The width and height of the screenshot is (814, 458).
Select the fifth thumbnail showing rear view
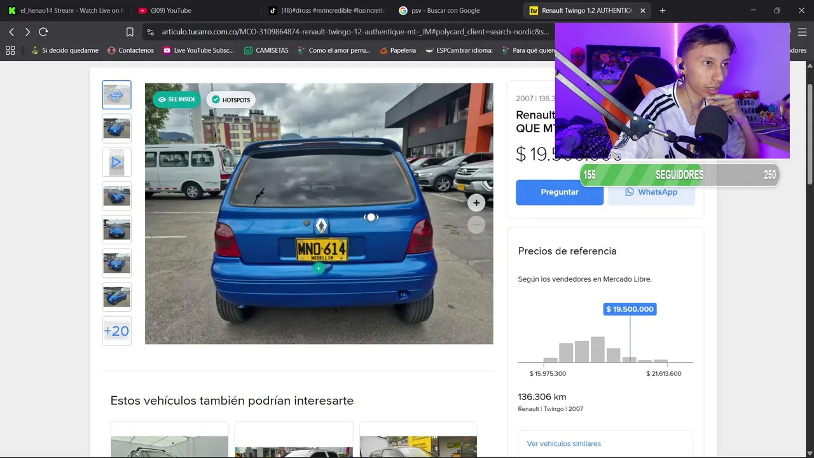click(116, 230)
